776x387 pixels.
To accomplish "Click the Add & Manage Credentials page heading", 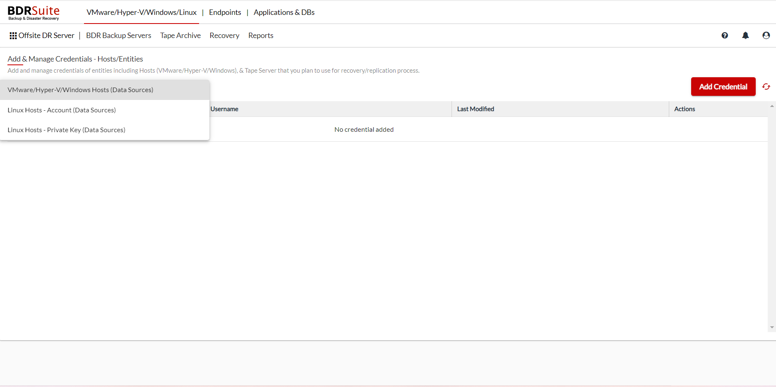I will 75,59.
